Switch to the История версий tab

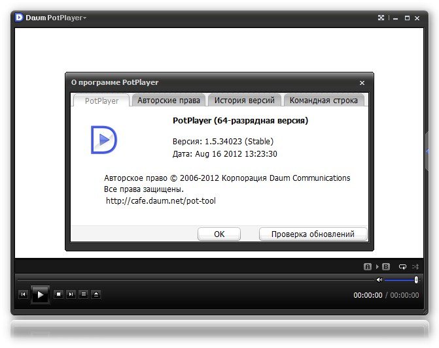[x=245, y=101]
